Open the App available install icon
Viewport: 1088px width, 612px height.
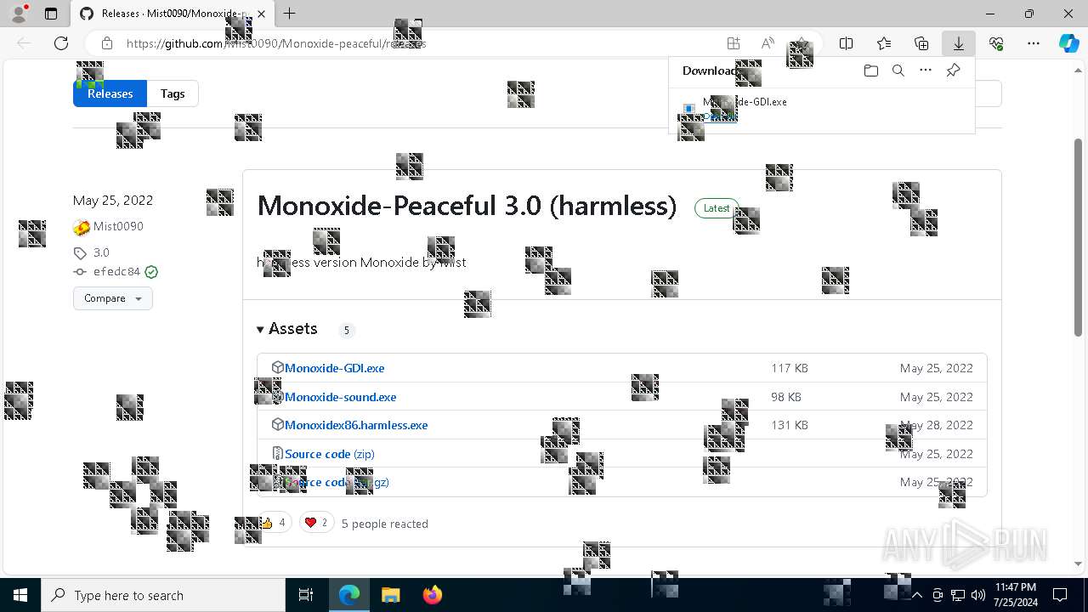tap(734, 43)
